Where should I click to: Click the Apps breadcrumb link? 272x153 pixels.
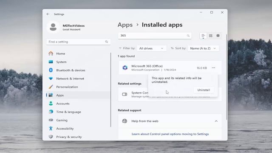(125, 25)
